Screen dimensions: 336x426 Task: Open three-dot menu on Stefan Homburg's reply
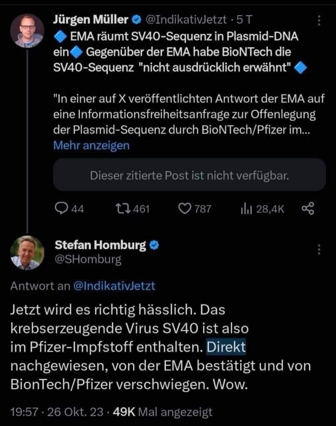tap(319, 250)
